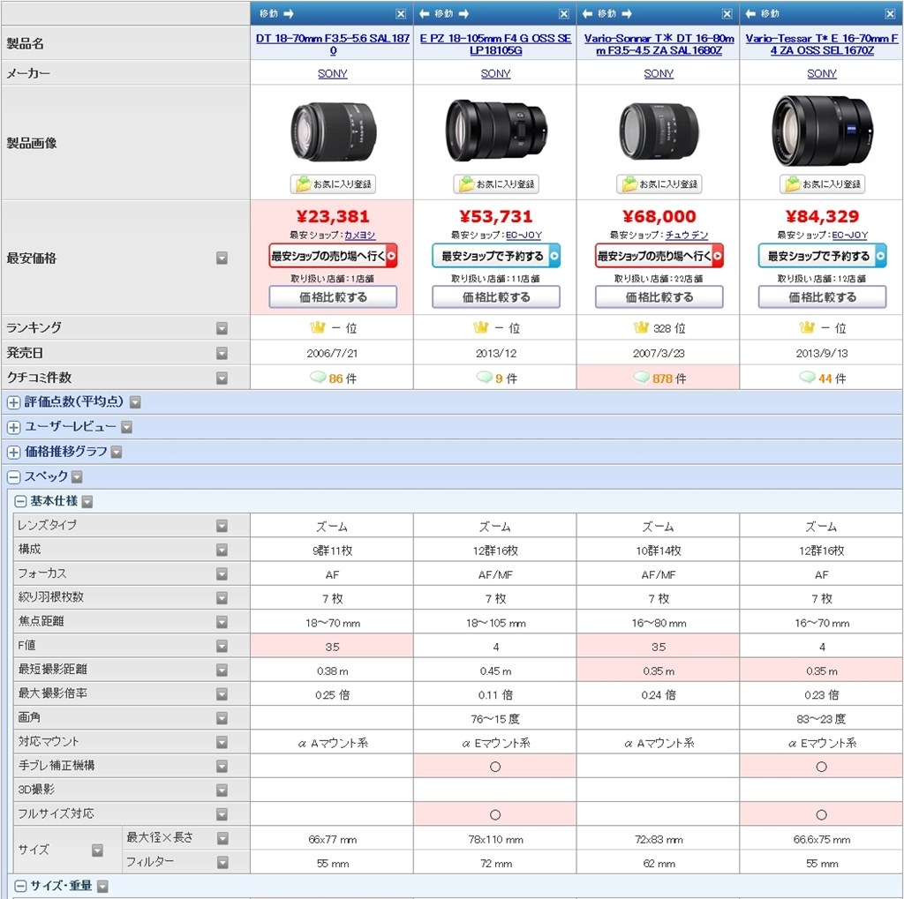Close the DT 18-70mm product column
904x899 pixels.
(x=401, y=14)
